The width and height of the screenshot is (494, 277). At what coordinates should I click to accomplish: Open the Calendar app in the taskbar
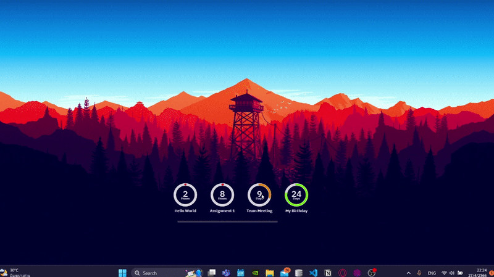(x=240, y=273)
